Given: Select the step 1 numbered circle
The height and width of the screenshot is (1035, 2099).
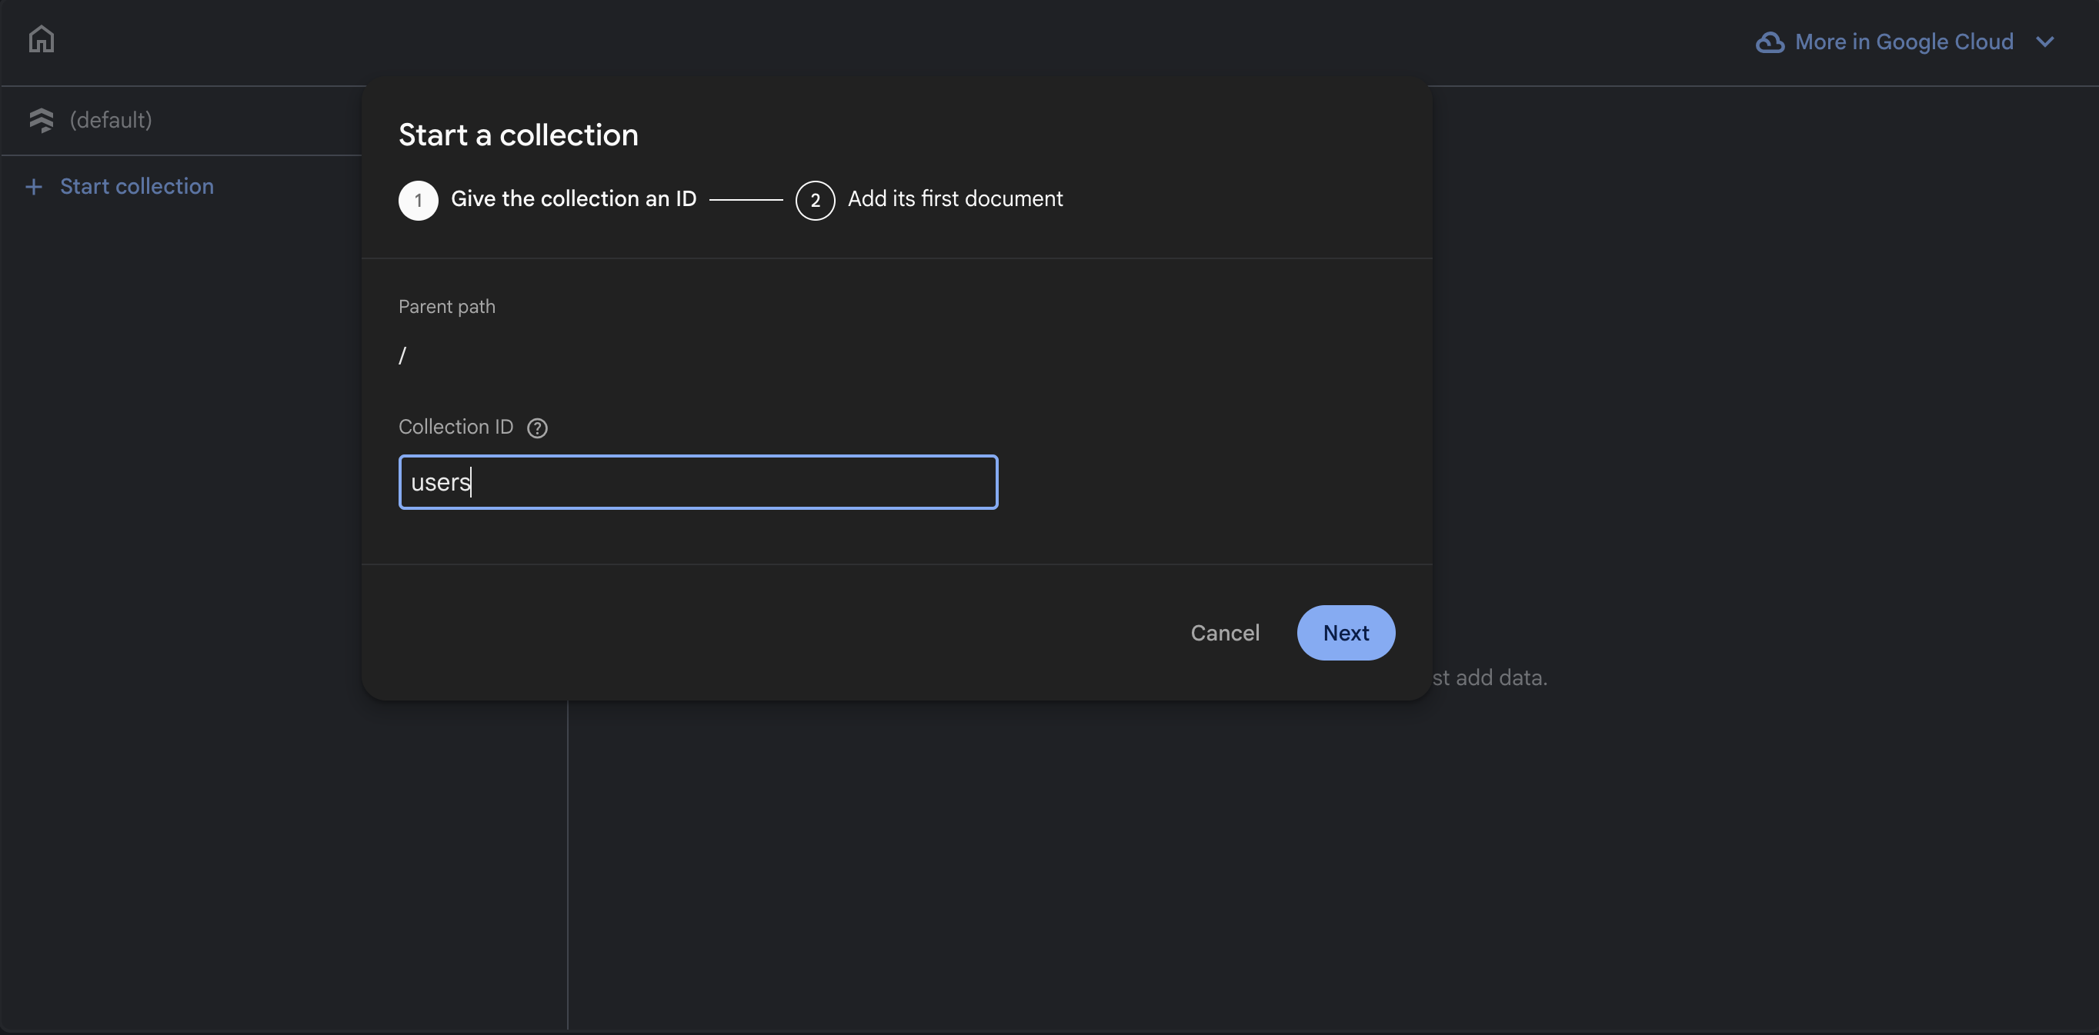Looking at the screenshot, I should click(418, 199).
